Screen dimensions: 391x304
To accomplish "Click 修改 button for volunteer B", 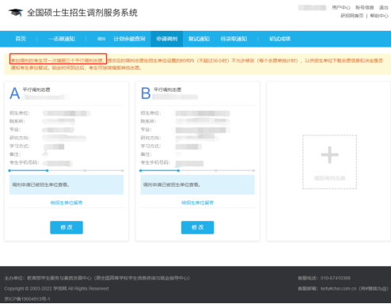I will point(198,227).
